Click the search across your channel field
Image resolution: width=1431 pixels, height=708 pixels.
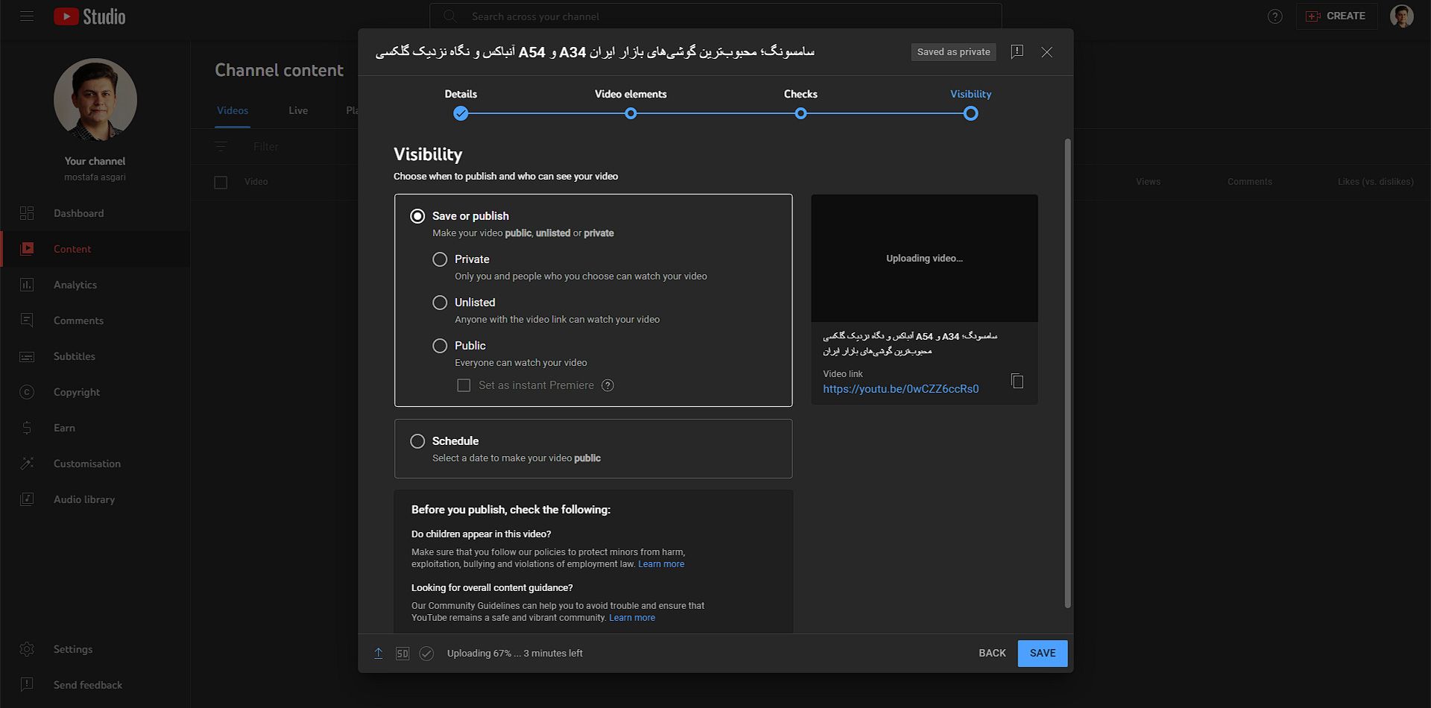pos(715,16)
